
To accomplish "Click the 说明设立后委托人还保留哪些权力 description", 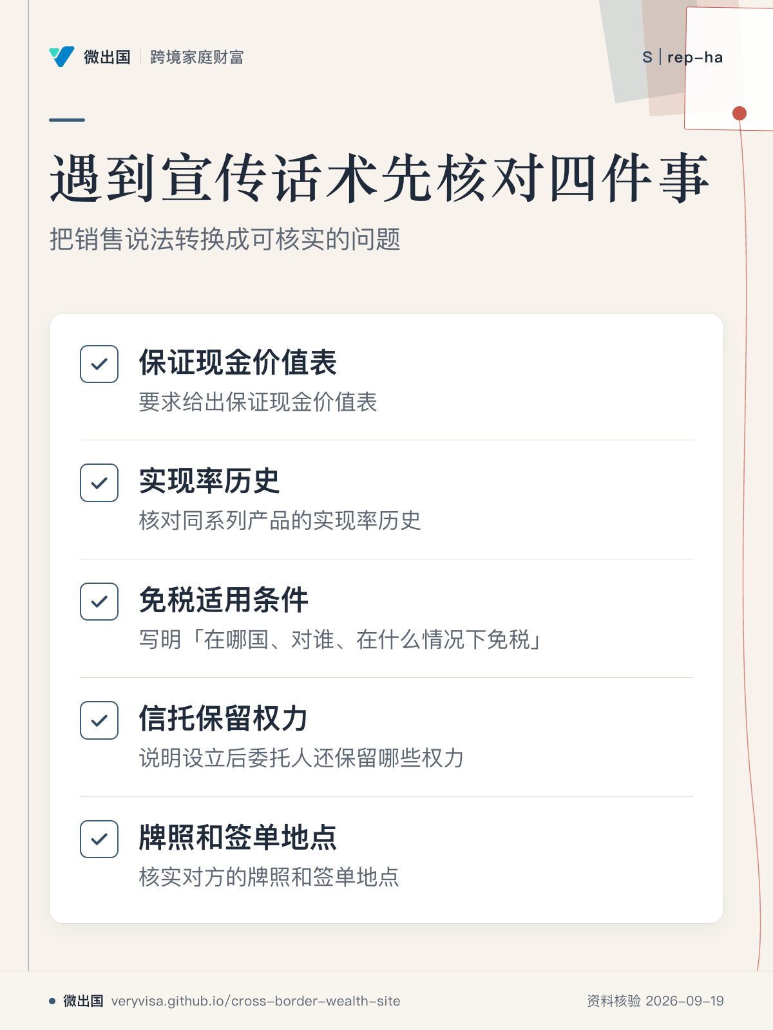I will [x=301, y=758].
